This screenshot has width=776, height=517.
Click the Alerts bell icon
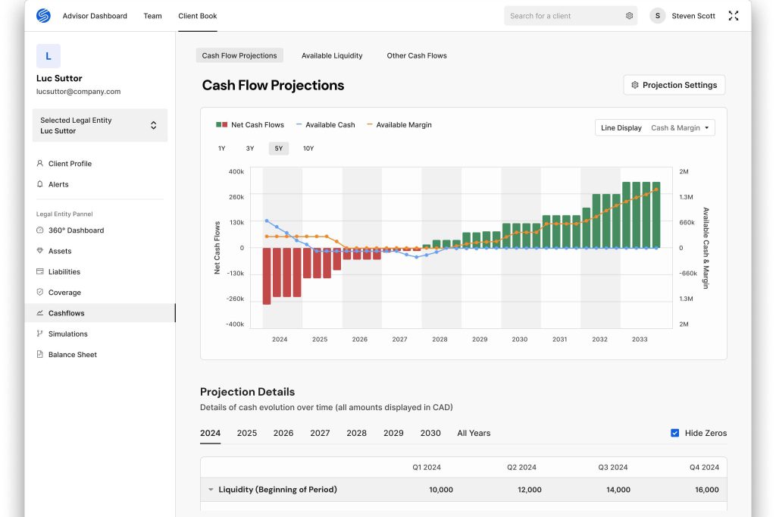[x=40, y=184]
